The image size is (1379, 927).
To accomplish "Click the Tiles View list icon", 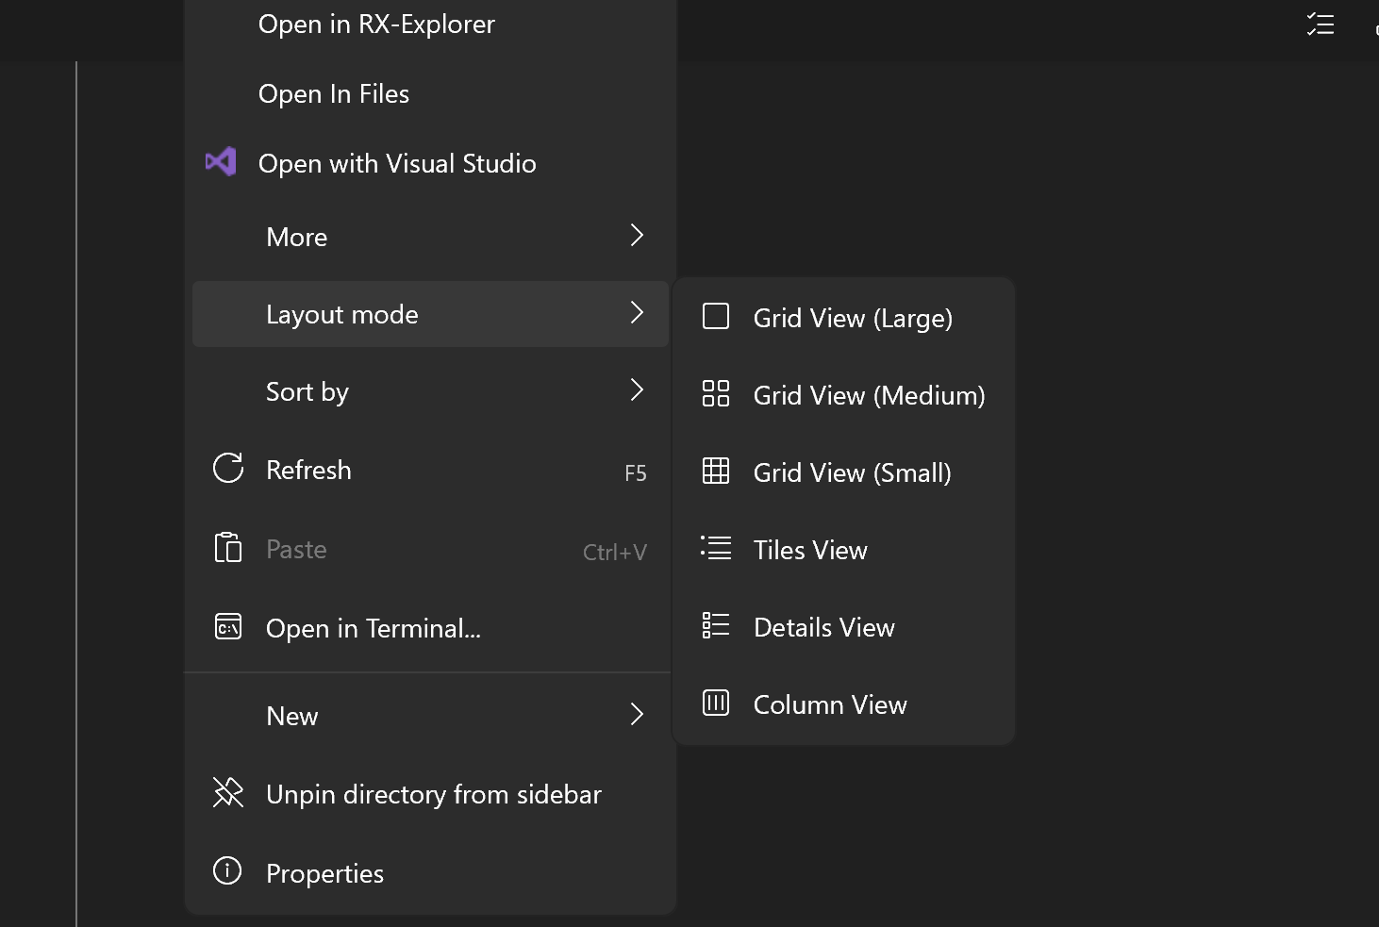I will tap(716, 549).
